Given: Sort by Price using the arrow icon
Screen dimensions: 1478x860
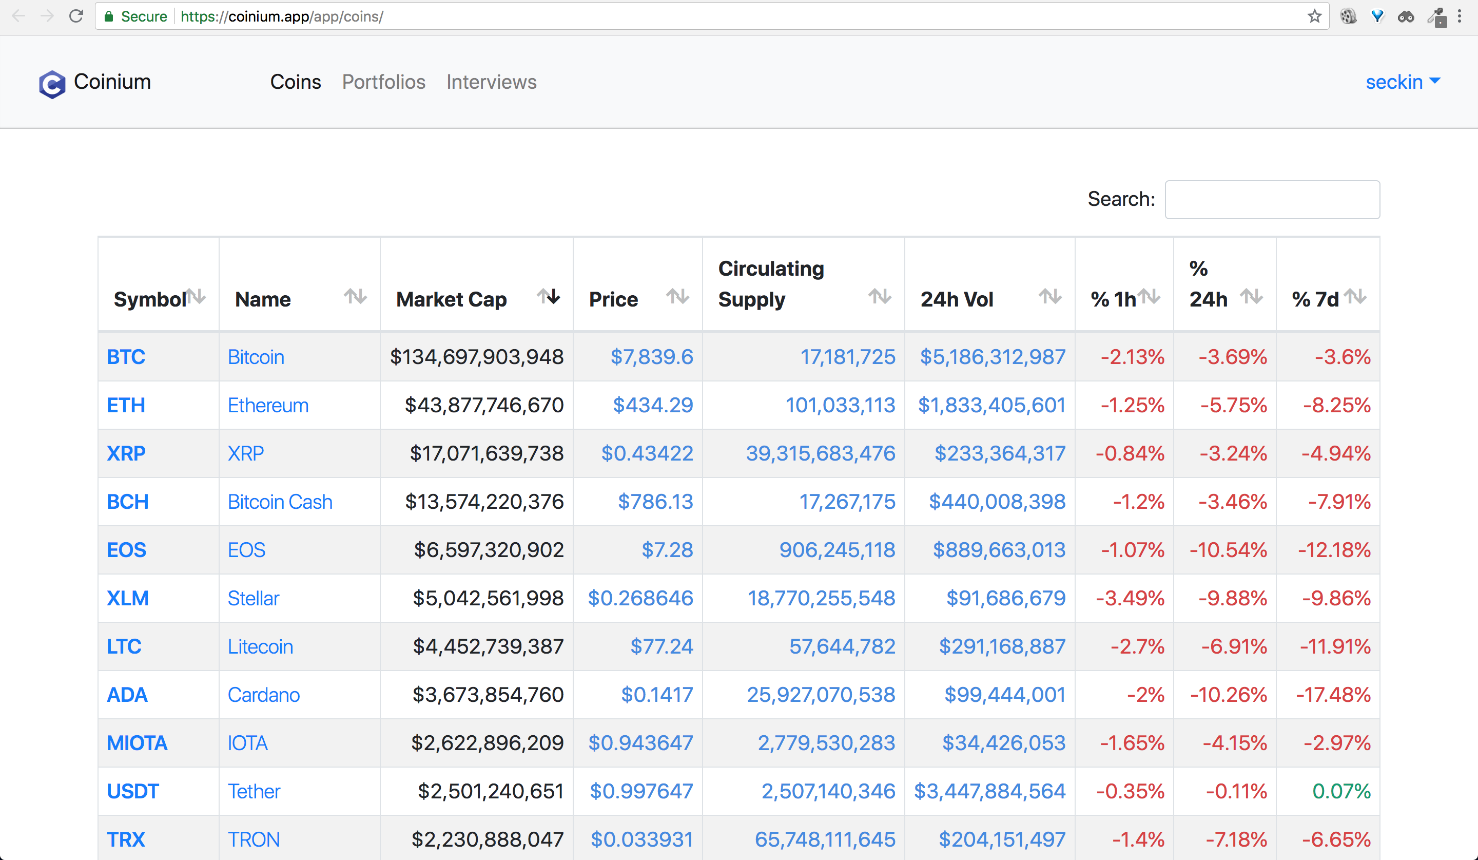Looking at the screenshot, I should coord(677,297).
